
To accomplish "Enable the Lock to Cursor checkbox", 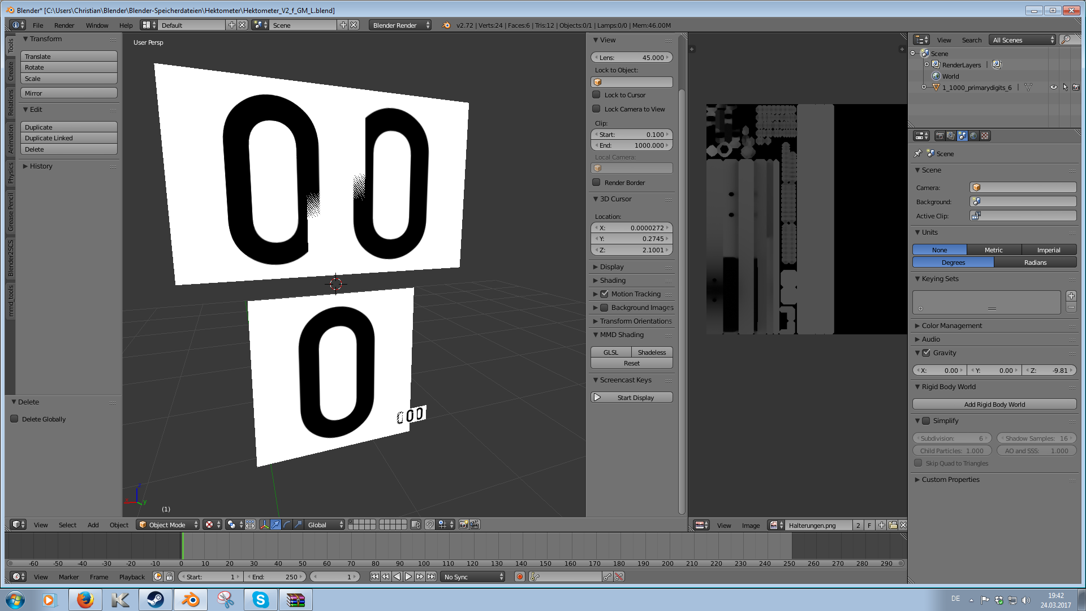I will (596, 95).
